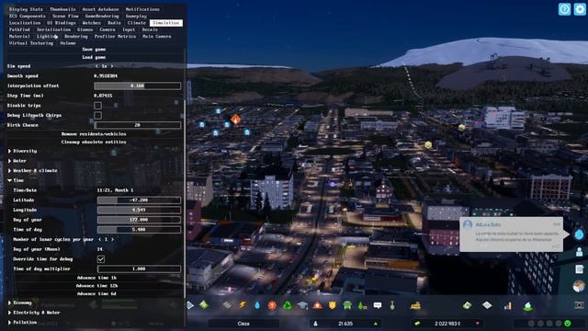Open the Communications speech bubble icon
This screenshot has height=331, width=588.
[x=378, y=305]
